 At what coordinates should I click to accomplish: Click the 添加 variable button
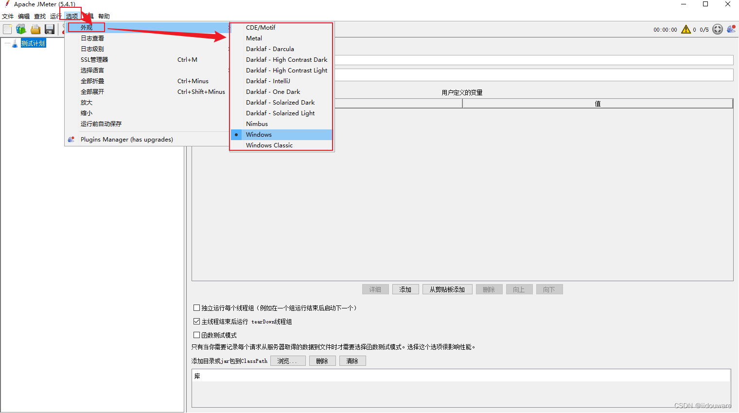coord(405,289)
